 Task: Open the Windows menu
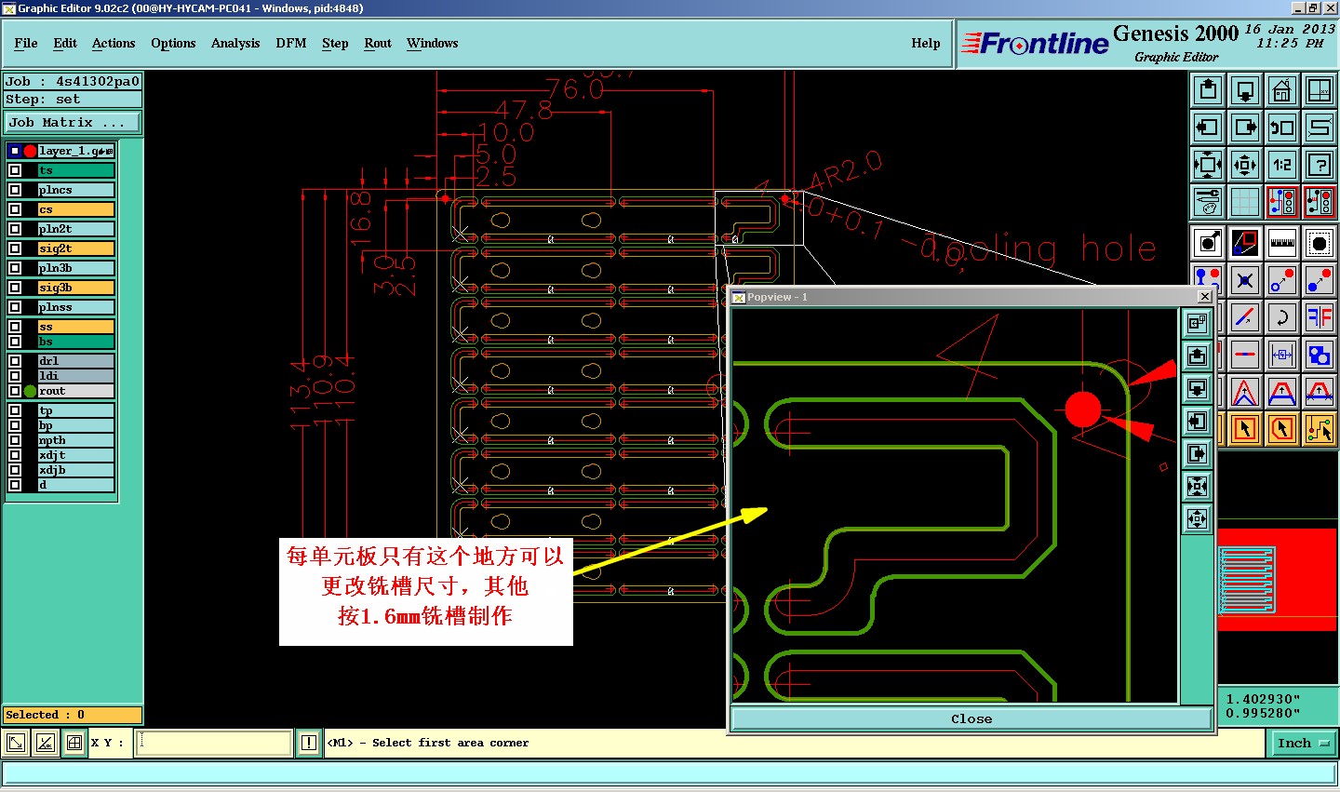point(433,43)
